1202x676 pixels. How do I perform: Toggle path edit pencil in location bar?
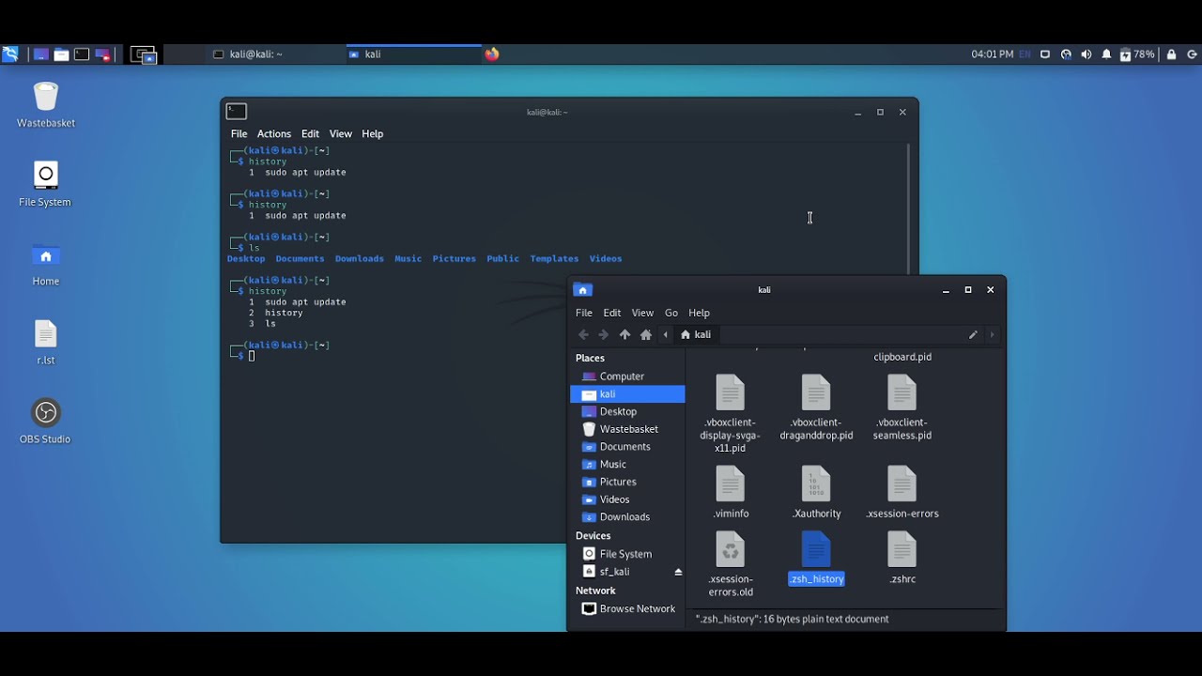point(973,335)
